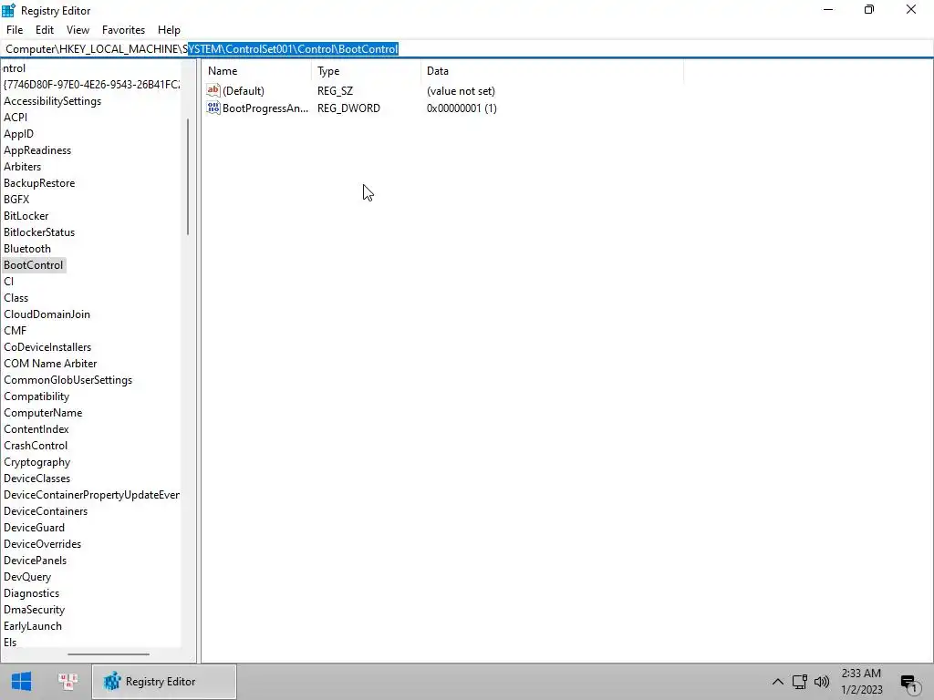Image resolution: width=934 pixels, height=700 pixels.
Task: Click the Registry Editor taskbar button
Action: (x=164, y=682)
